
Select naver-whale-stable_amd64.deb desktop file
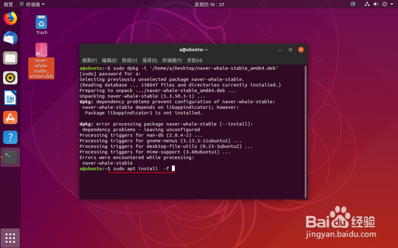coord(41,61)
